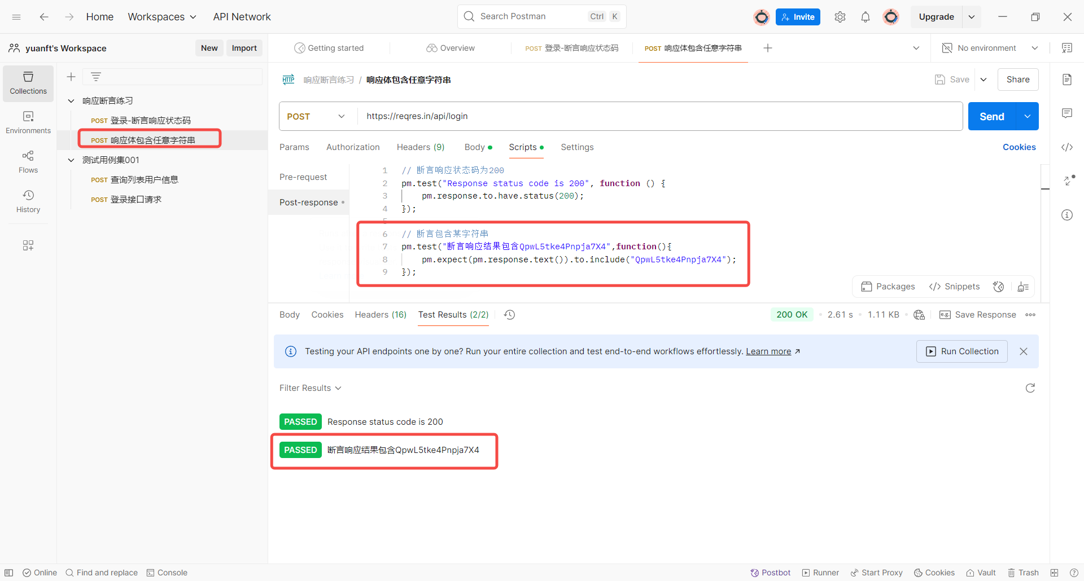Image resolution: width=1084 pixels, height=581 pixels.
Task: Open a new request tab with plus
Action: pos(768,48)
